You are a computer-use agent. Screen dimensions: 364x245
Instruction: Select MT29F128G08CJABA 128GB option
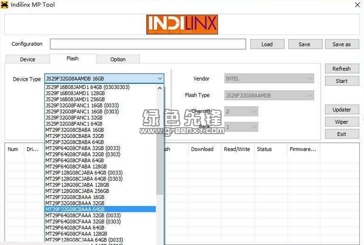click(x=100, y=185)
